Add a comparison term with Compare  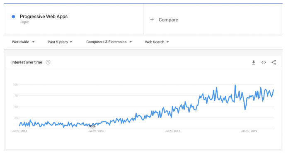[x=168, y=20]
